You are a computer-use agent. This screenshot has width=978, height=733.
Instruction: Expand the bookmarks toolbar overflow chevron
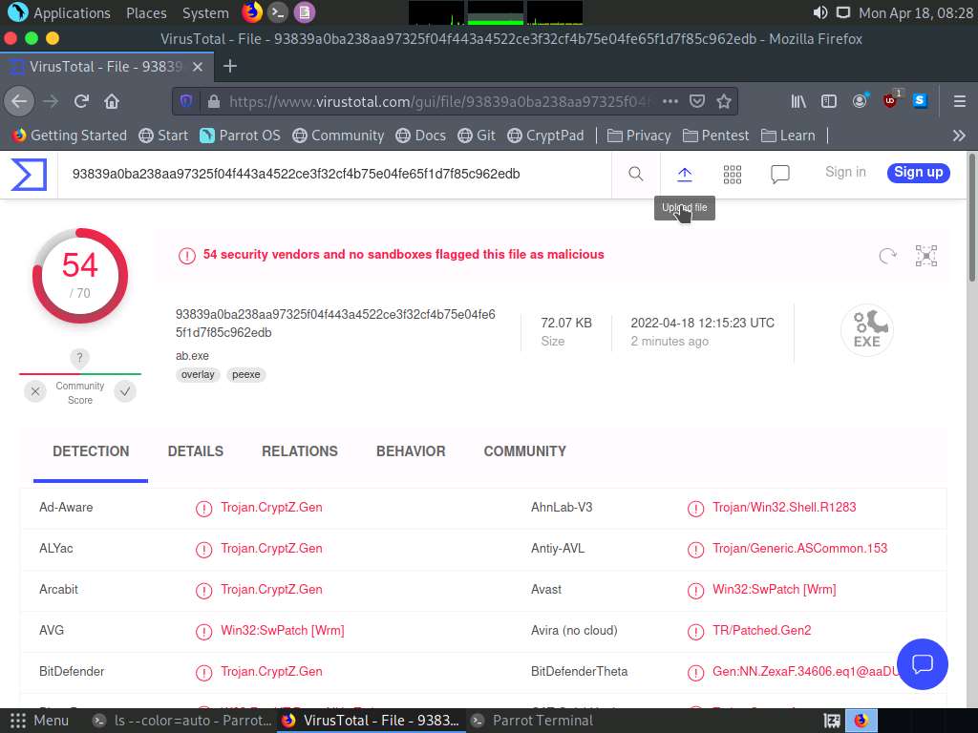point(959,136)
